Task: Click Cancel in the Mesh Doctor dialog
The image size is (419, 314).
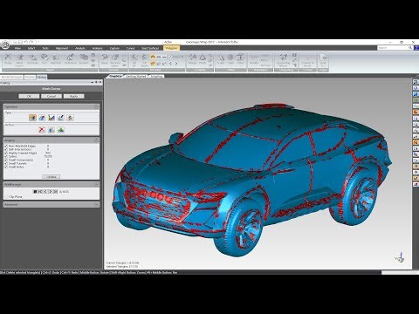Action: [x=52, y=96]
